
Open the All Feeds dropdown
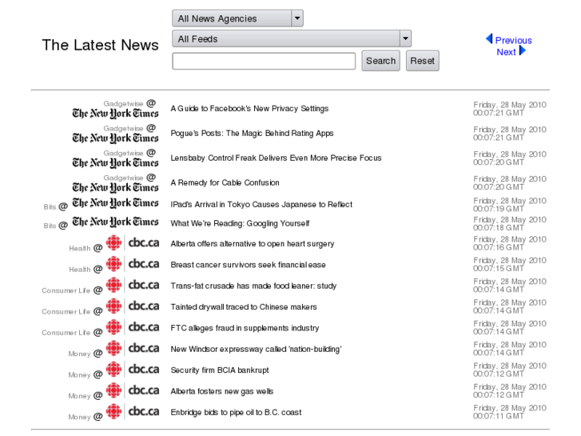coord(292,38)
